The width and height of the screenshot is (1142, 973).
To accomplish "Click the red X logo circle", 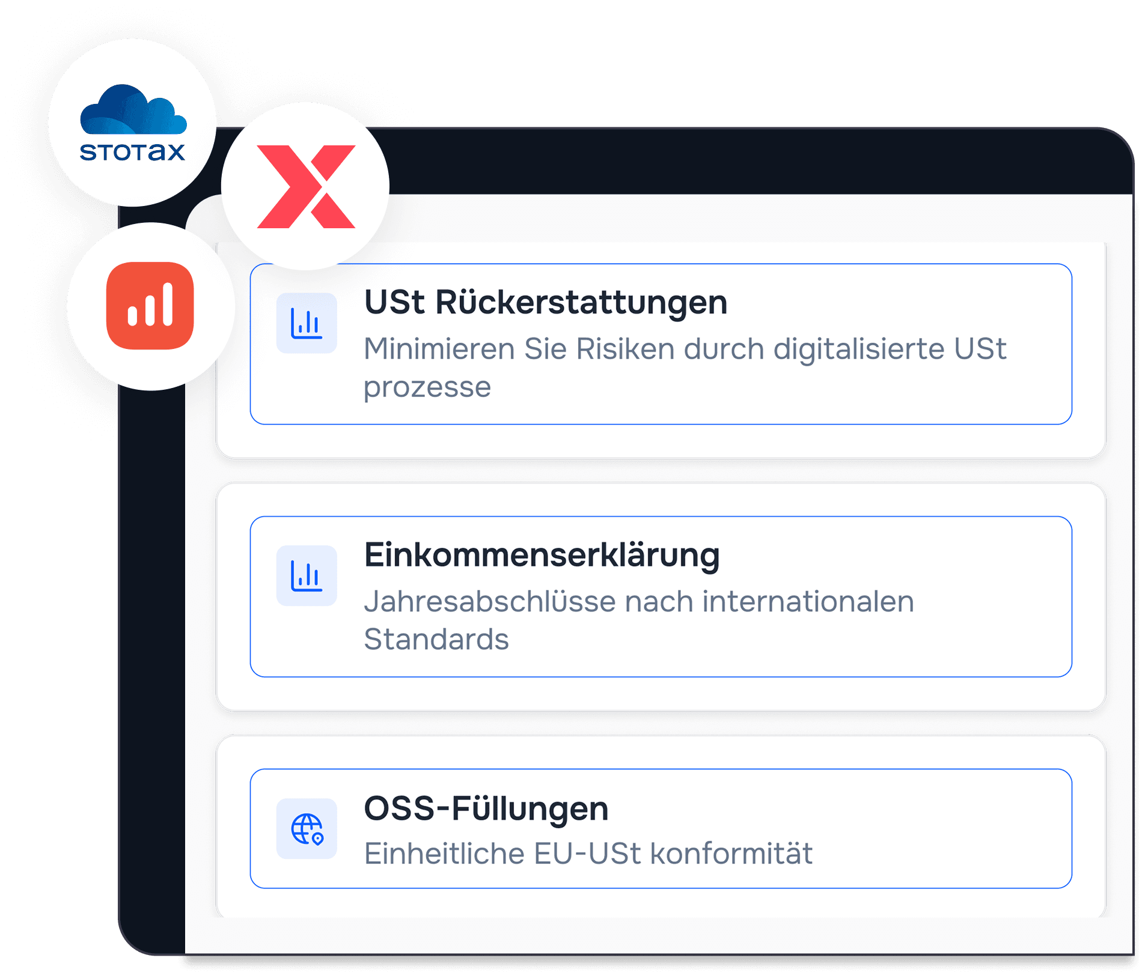I will [306, 186].
